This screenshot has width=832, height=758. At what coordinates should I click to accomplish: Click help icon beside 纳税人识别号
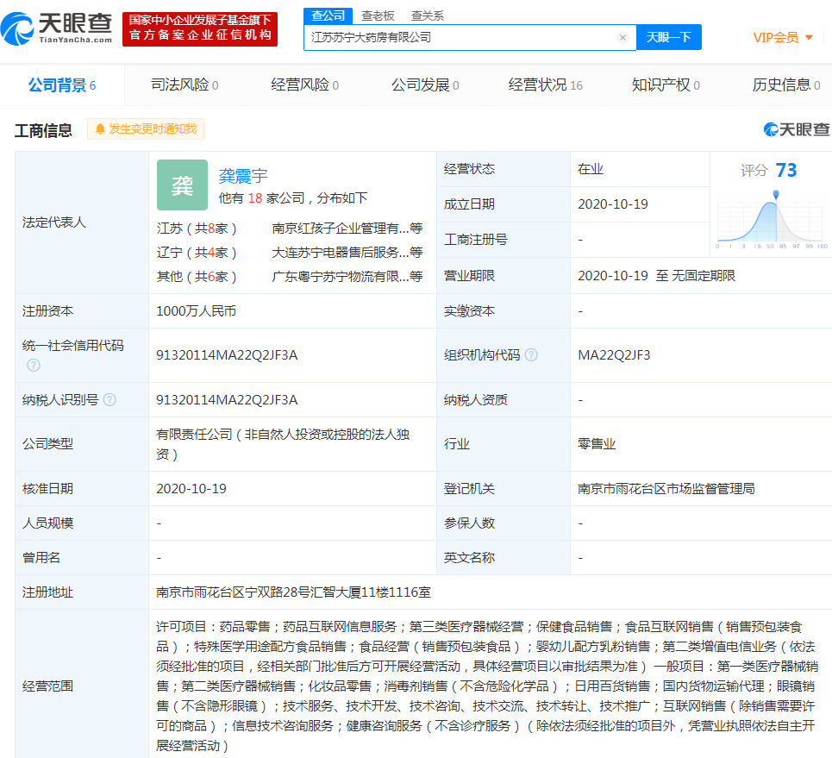pyautogui.click(x=109, y=400)
